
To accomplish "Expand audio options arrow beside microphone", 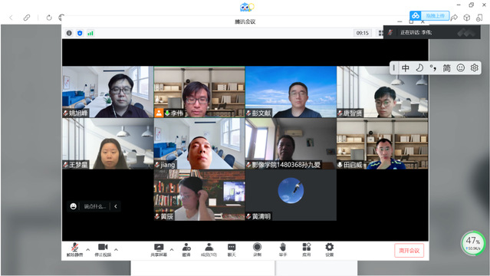I will tap(88, 249).
